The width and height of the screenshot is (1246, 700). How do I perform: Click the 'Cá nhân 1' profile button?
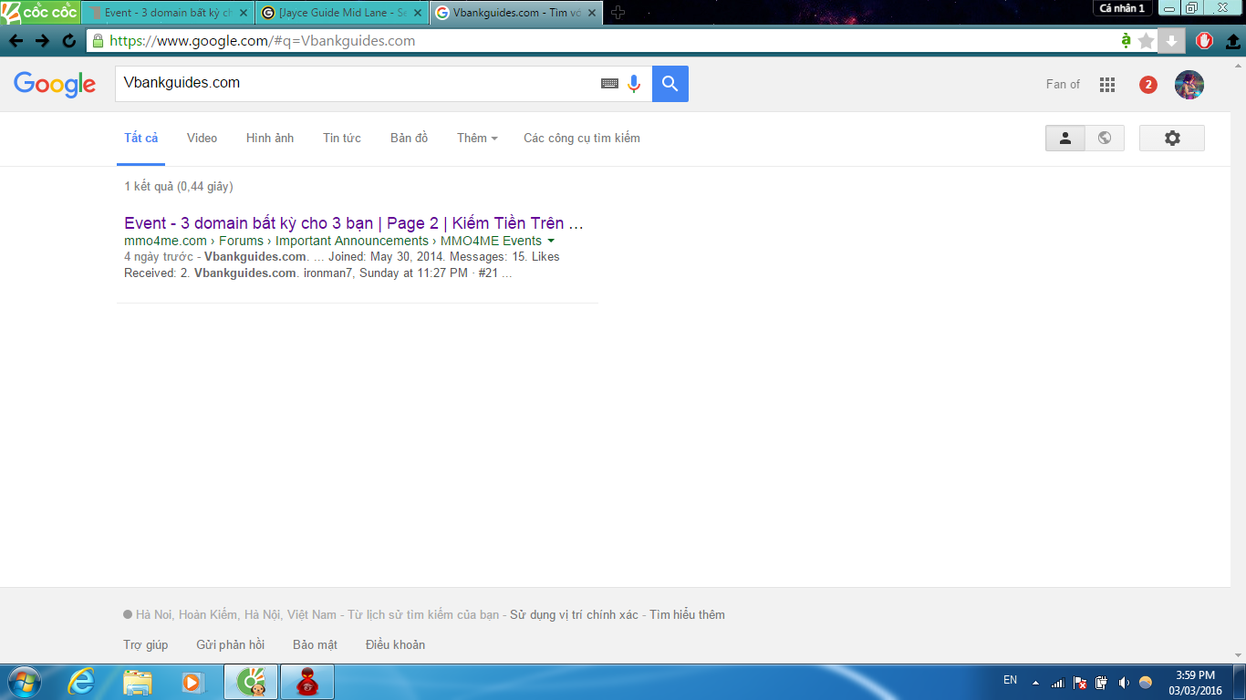(1121, 8)
